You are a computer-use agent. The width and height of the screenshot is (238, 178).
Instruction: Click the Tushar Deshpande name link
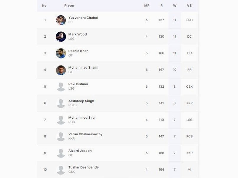pyautogui.click(x=83, y=167)
